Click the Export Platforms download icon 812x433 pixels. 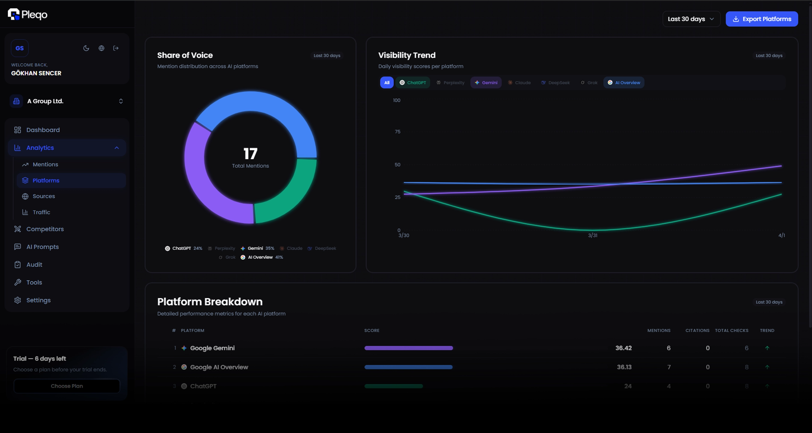click(736, 19)
